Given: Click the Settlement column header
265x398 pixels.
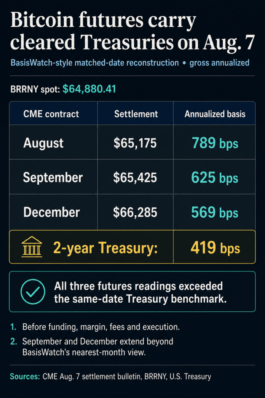Looking at the screenshot, I should pyautogui.click(x=136, y=114).
